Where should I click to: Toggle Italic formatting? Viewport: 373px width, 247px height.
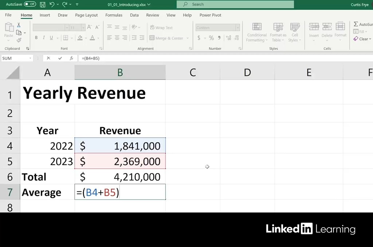click(x=44, y=38)
